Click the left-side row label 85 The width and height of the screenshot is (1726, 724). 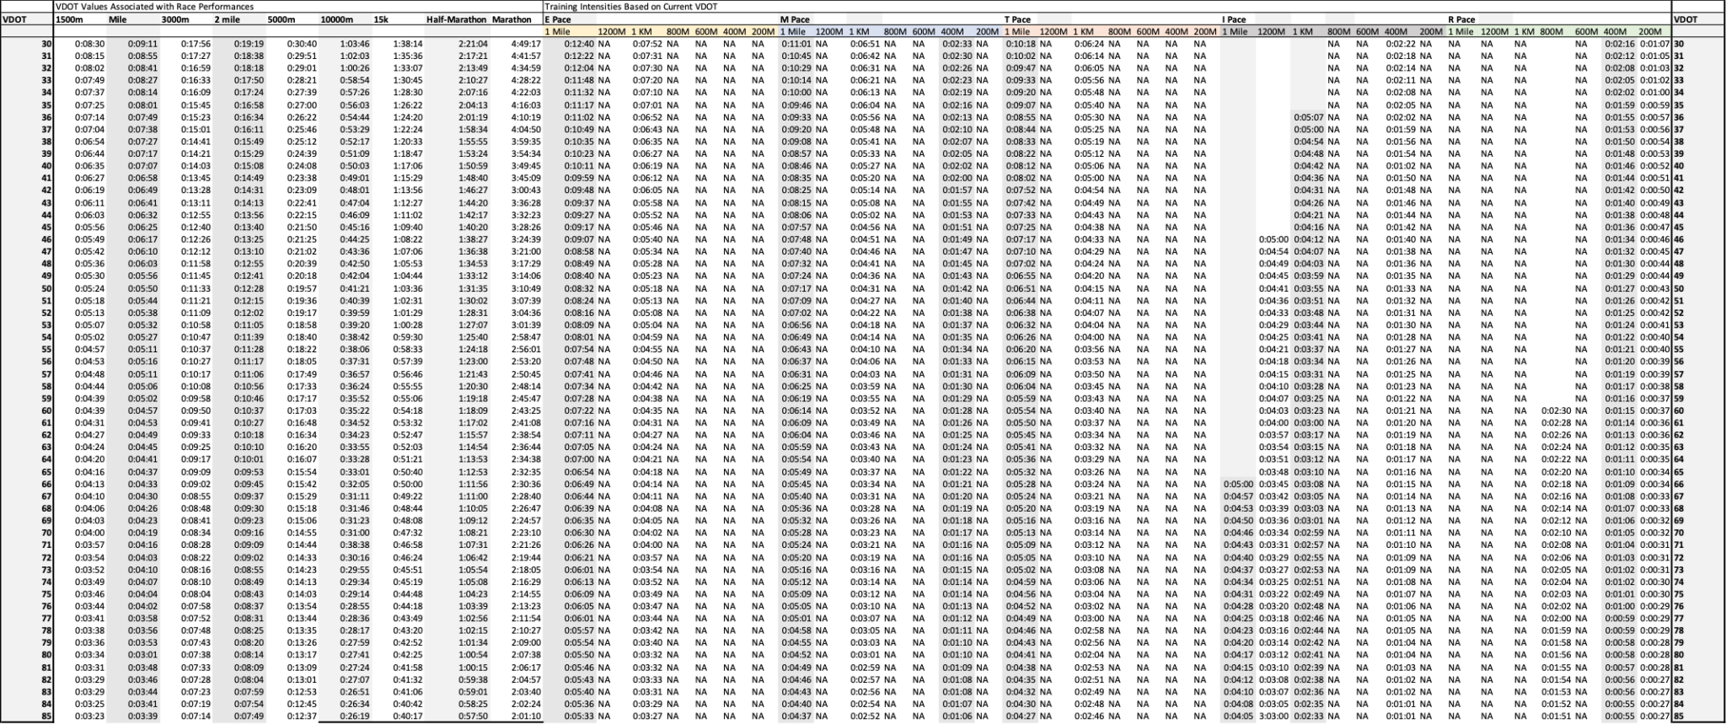46,716
